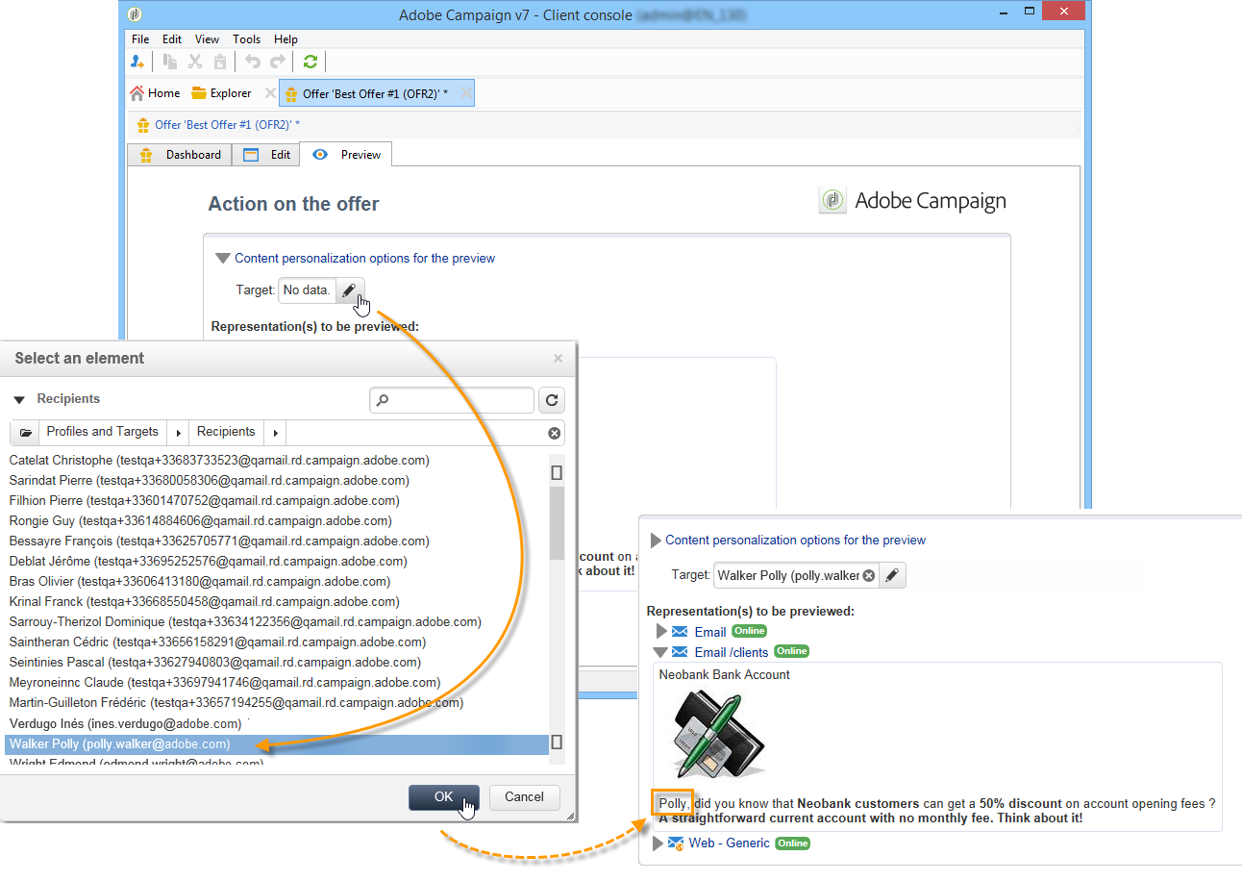Screen dimensions: 1242x881
Task: Click the copy icon in the toolbar
Action: point(170,62)
